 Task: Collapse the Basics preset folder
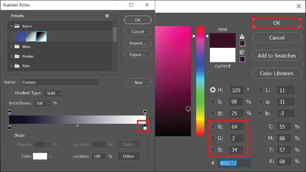[11, 26]
